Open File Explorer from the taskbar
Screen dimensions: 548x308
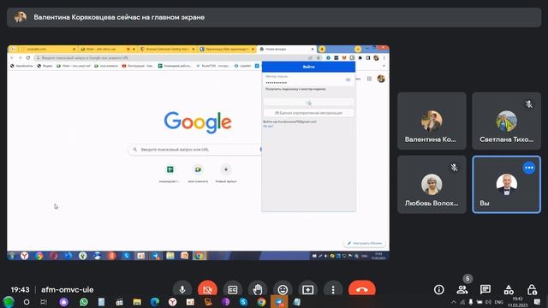[x=137, y=302]
